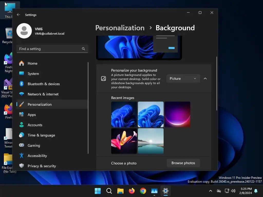Open the 5:25 PM clock and date

click(x=246, y=191)
